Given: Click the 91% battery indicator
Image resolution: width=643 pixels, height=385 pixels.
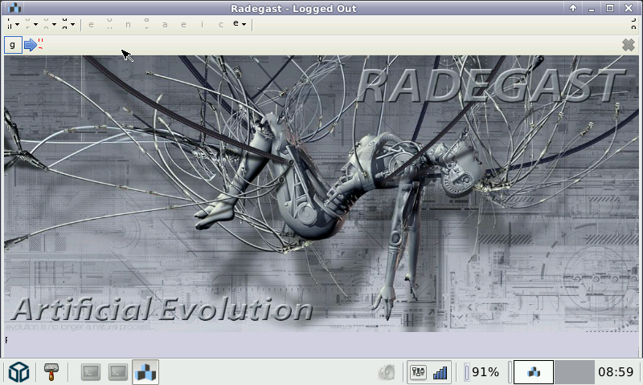Looking at the screenshot, I should coord(483,372).
